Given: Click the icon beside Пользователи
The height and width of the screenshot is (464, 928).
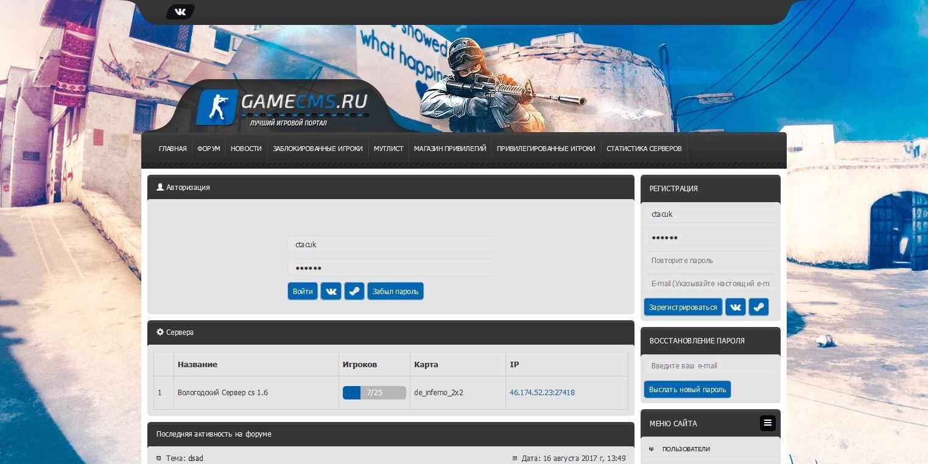Looking at the screenshot, I should click(x=652, y=449).
